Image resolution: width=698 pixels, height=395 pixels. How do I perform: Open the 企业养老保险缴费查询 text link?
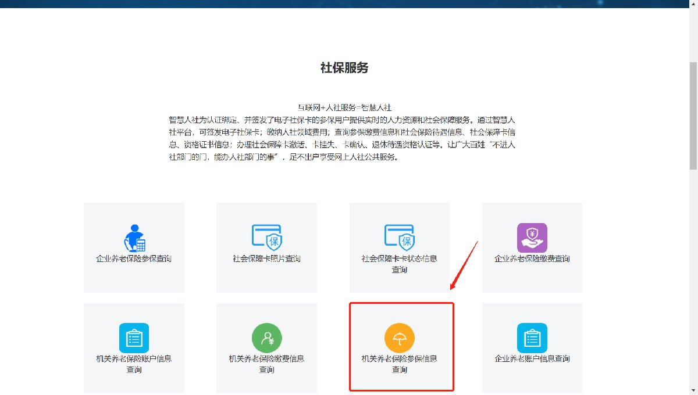coord(532,258)
